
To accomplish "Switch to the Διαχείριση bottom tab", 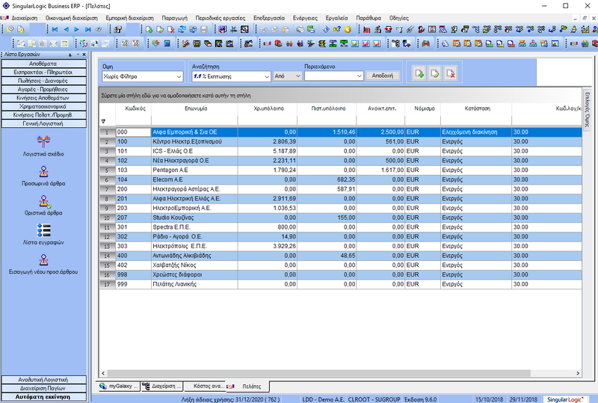I will coord(162,387).
